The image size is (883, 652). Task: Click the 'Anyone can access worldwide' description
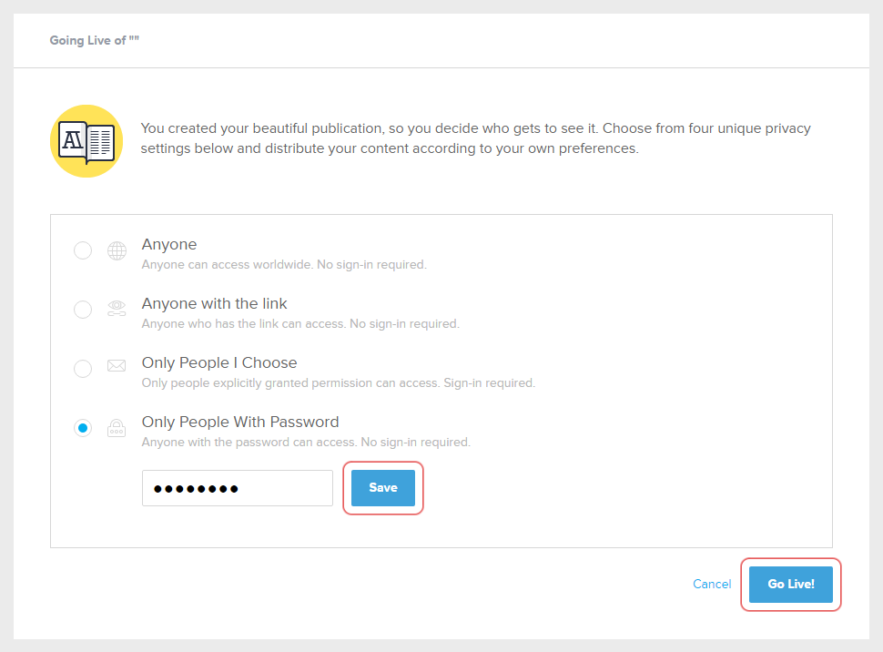[x=284, y=265]
